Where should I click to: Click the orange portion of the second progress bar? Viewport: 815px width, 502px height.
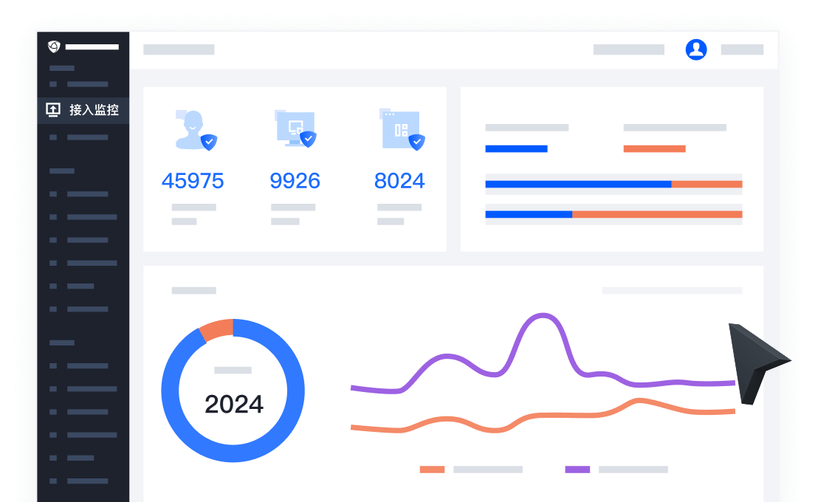[x=657, y=214]
